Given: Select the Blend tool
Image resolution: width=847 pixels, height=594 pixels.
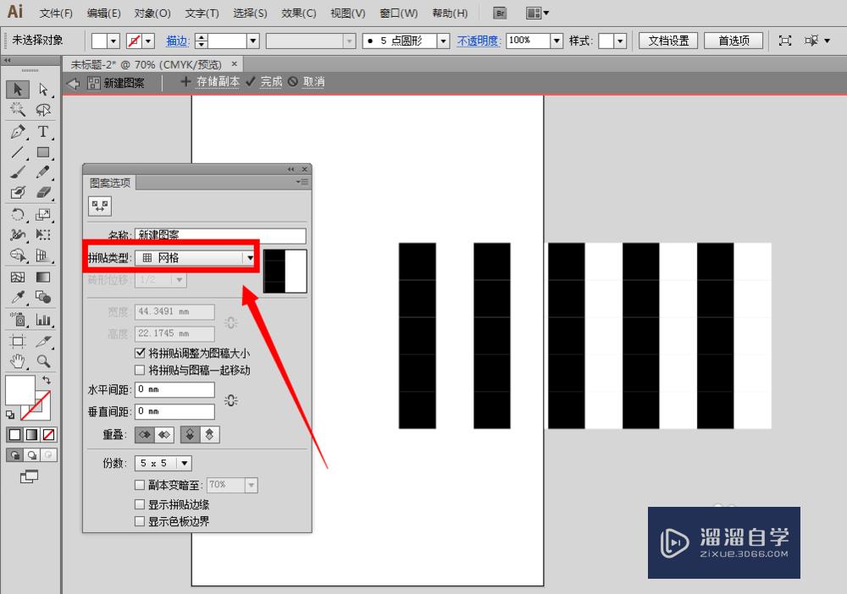Looking at the screenshot, I should click(43, 297).
